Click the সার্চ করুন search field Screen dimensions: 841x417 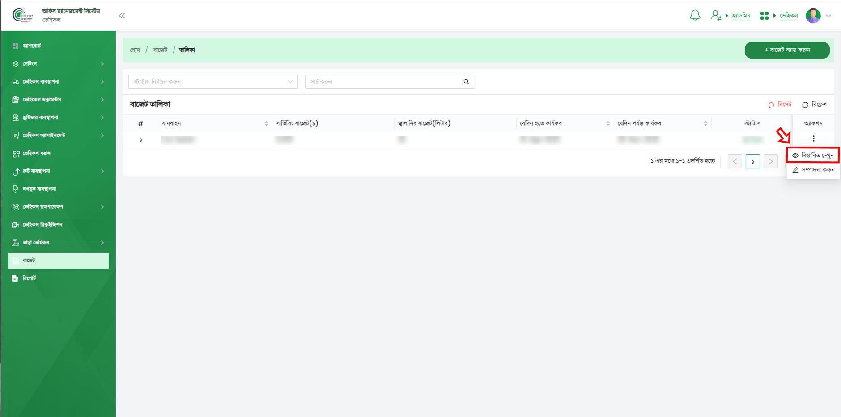[385, 82]
